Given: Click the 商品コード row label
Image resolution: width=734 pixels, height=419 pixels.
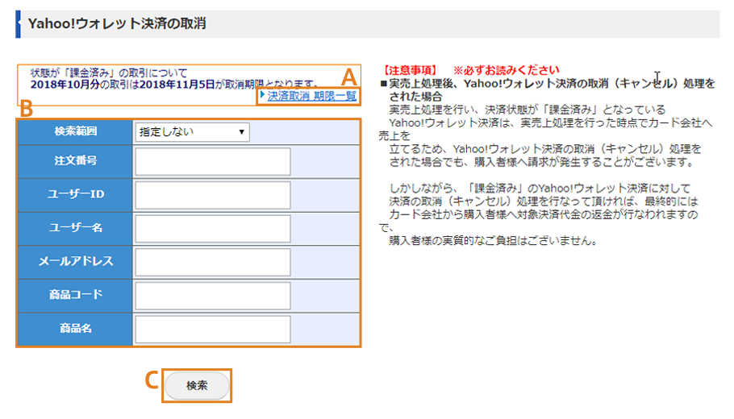Looking at the screenshot, I should point(75,295).
